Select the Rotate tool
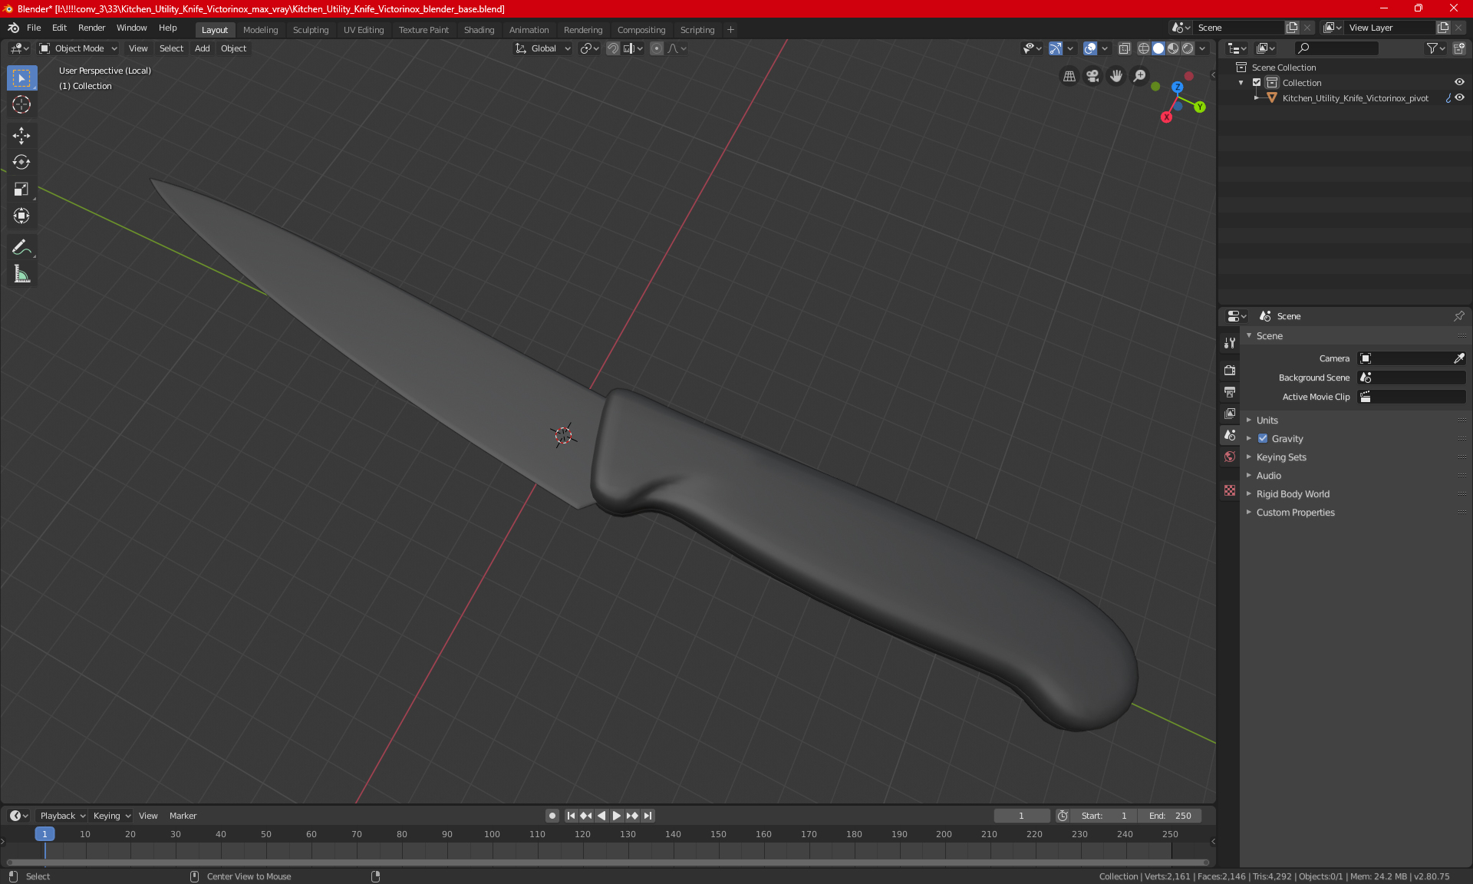 click(21, 162)
